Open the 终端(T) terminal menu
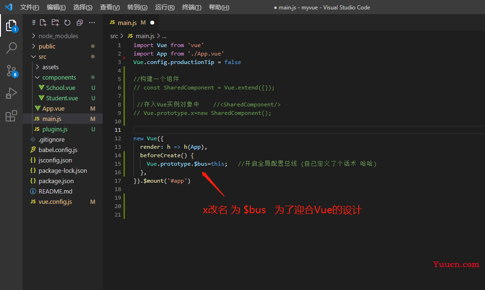The image size is (485, 290). pyautogui.click(x=192, y=8)
